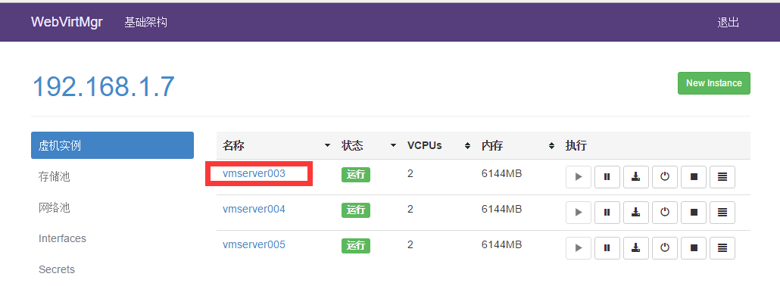Viewport: 780px width, 286px height.
Task: Force stop vmserver003 with square icon
Action: [694, 177]
